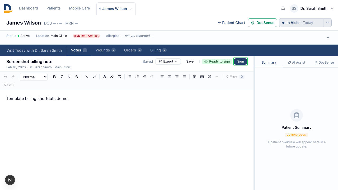
Task: Insert a block quote
Action: point(209,77)
